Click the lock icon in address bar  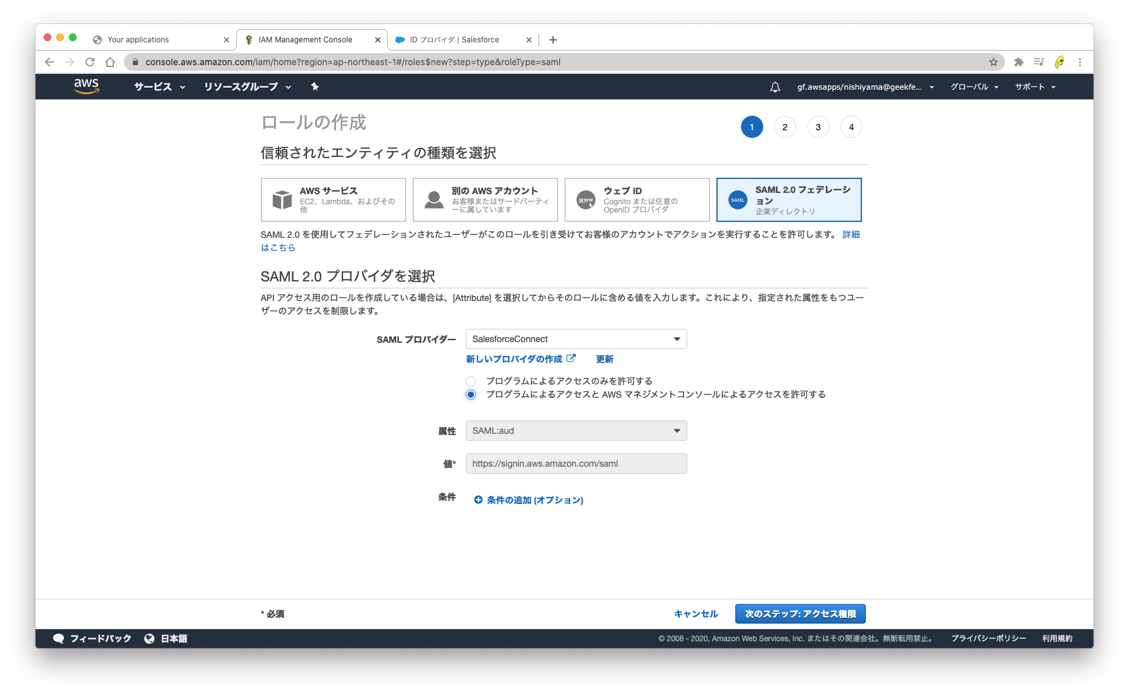click(135, 62)
